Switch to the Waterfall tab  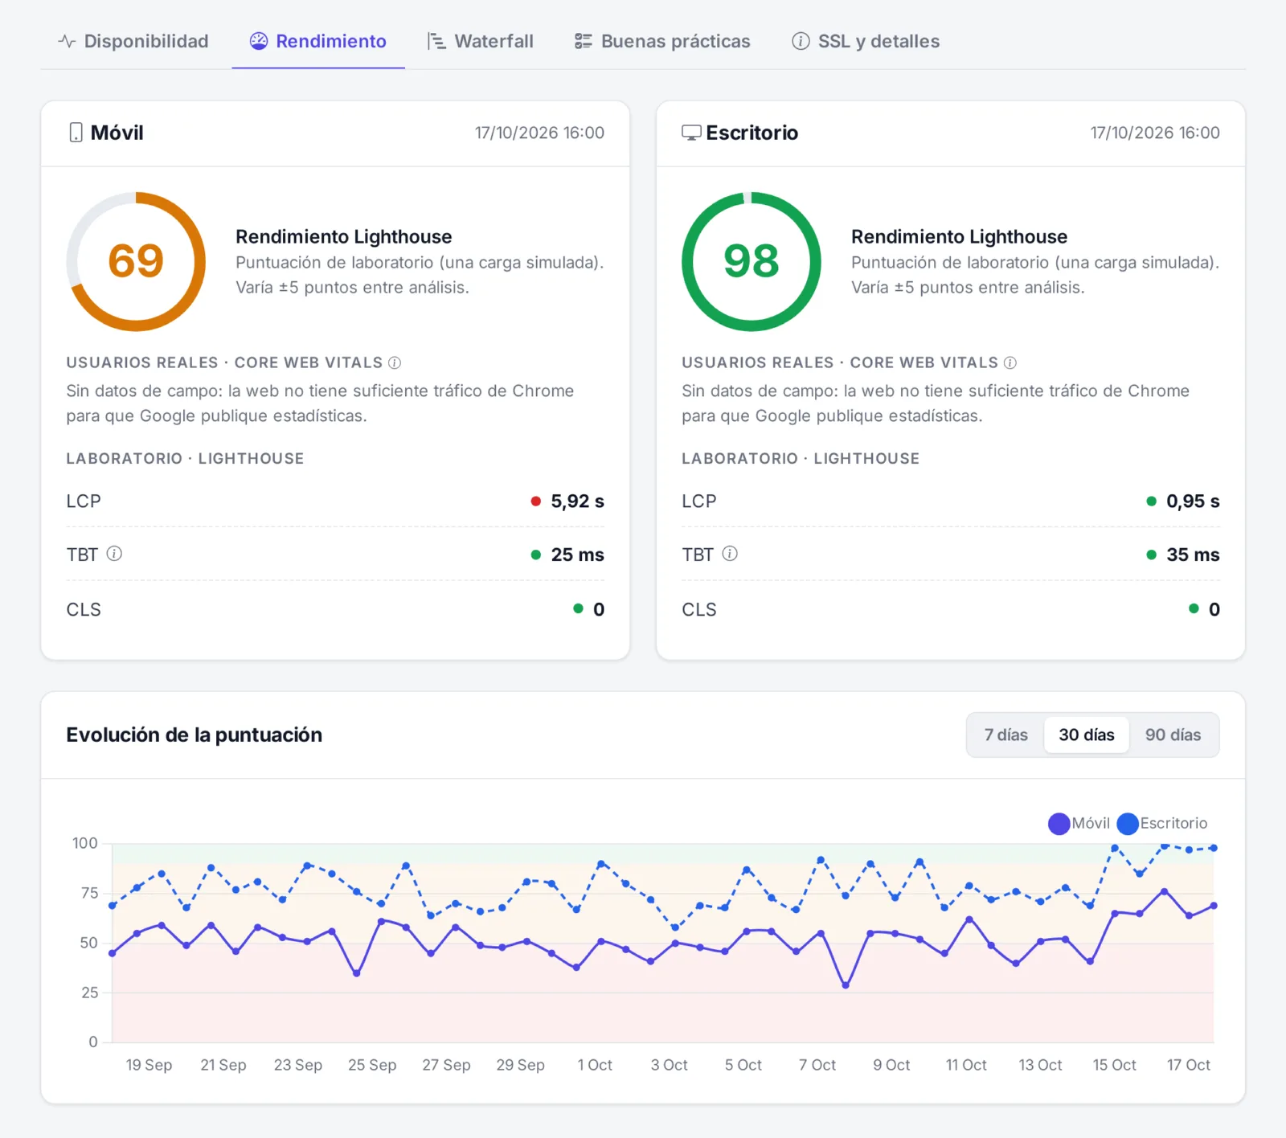click(x=481, y=41)
